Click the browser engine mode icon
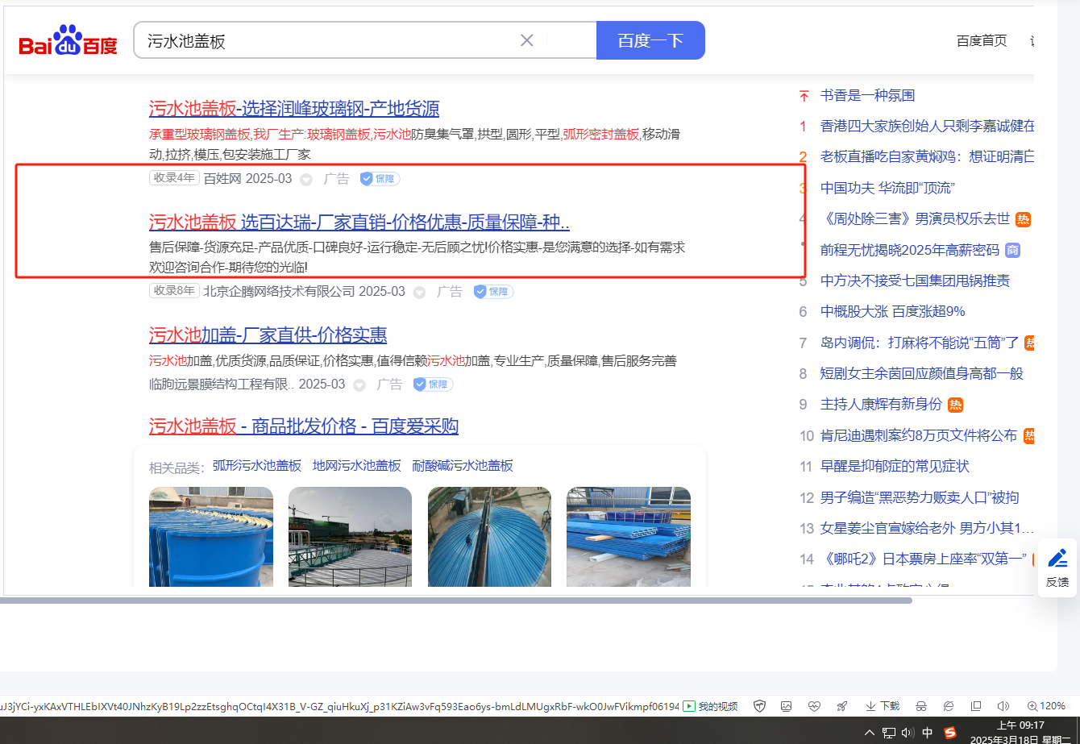This screenshot has height=744, width=1080. 949,706
